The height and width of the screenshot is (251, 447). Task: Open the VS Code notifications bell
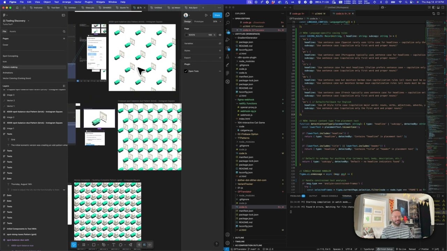(443, 249)
